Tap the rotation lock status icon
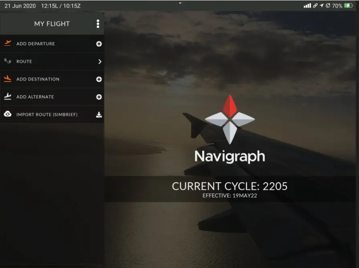Image resolution: width=359 pixels, height=268 pixels. point(328,6)
